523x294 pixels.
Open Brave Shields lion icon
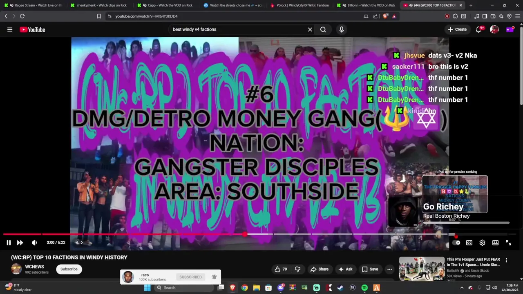pos(385,16)
